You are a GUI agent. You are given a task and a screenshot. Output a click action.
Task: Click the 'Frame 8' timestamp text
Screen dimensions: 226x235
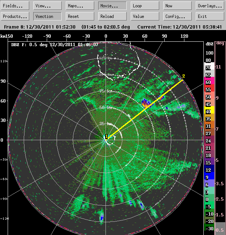39,27
